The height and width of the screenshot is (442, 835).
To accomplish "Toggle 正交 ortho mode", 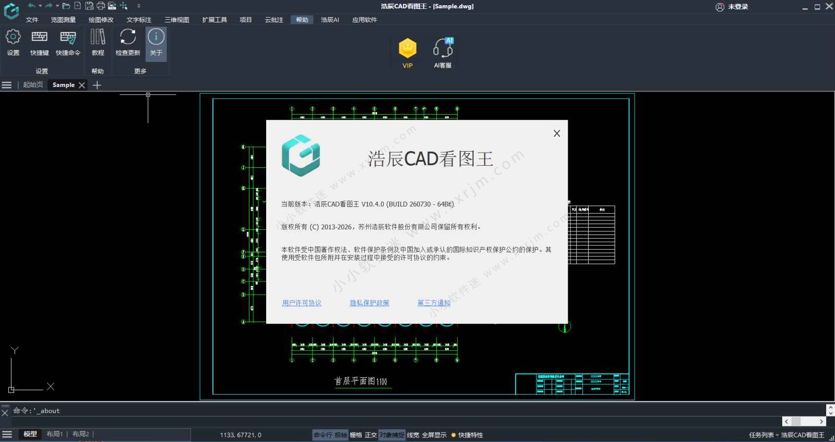I will click(371, 435).
